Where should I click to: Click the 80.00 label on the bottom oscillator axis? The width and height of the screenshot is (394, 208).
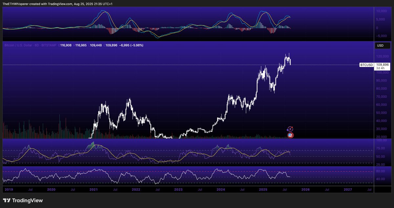click(x=381, y=171)
